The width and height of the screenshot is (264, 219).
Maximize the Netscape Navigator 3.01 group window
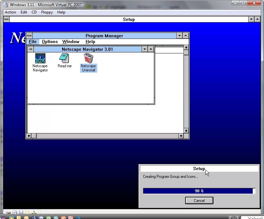[x=151, y=49]
